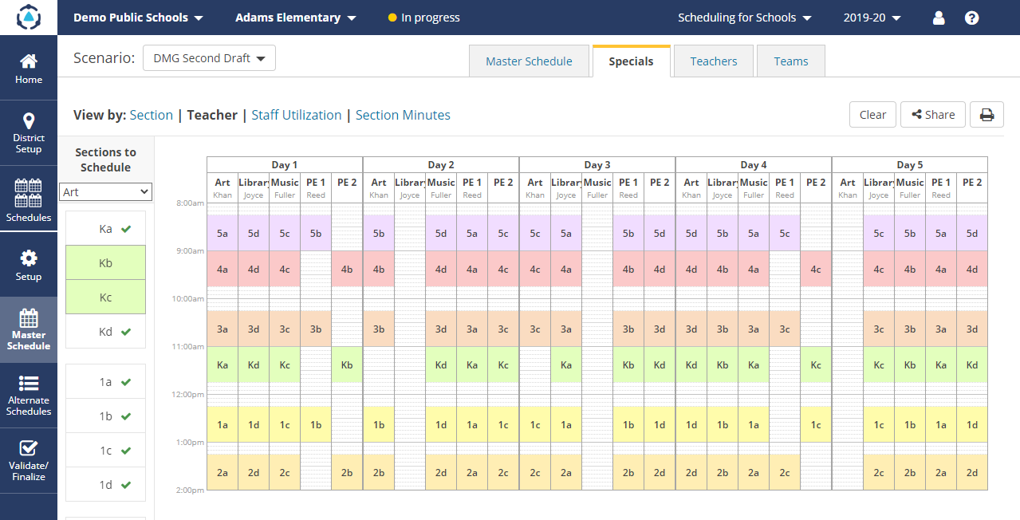Image resolution: width=1020 pixels, height=520 pixels.
Task: Open the Art subject dropdown
Action: tap(105, 191)
